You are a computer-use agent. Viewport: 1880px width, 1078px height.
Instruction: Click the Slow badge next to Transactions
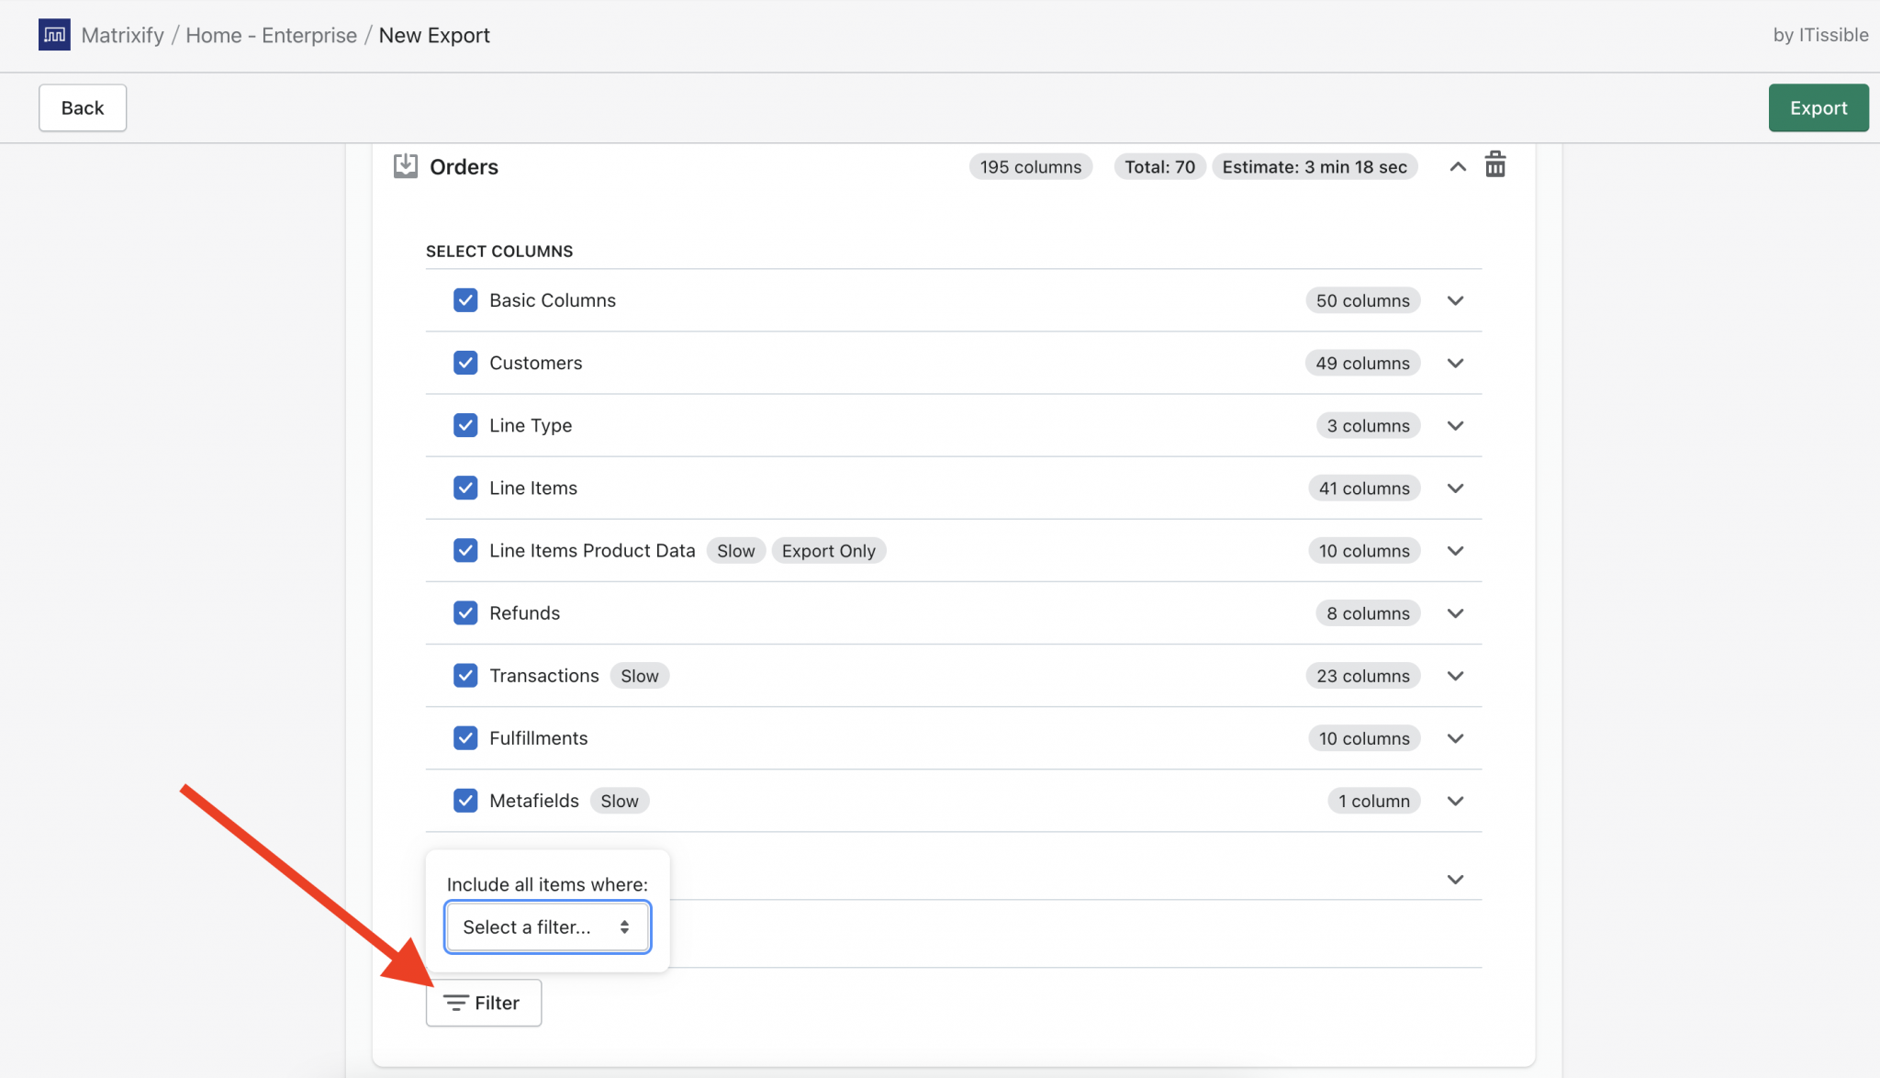click(639, 675)
